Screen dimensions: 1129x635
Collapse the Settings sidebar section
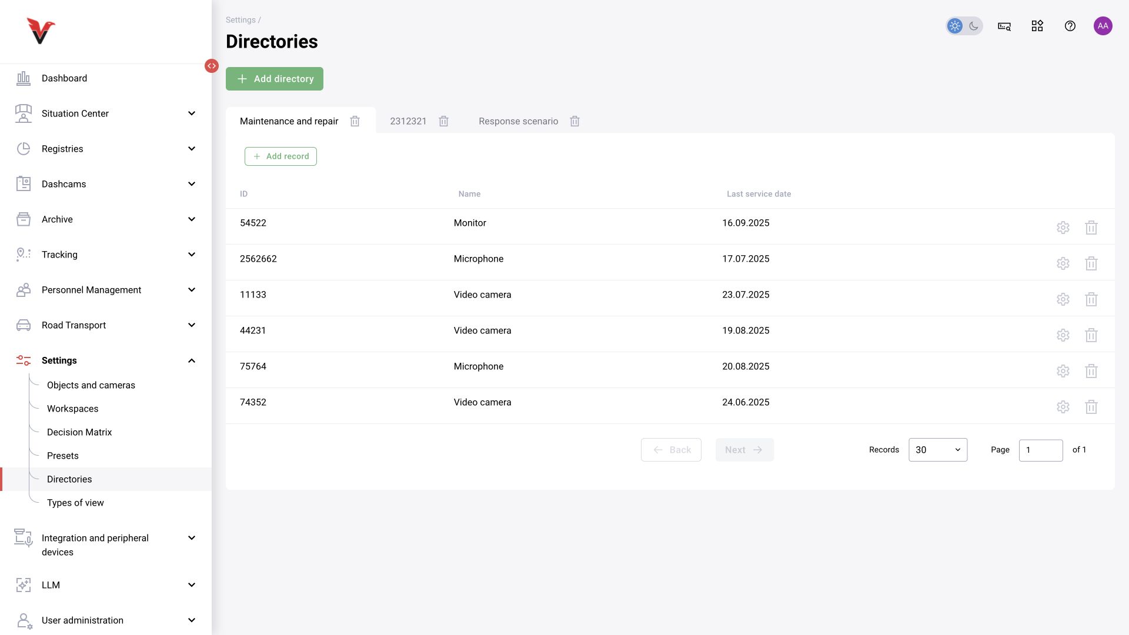(x=106, y=360)
